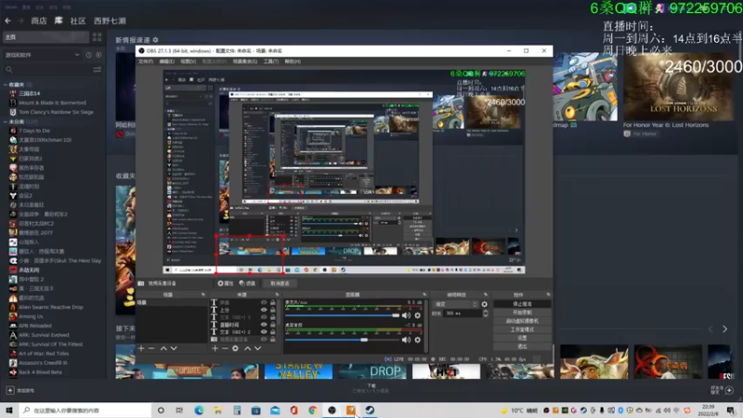The width and height of the screenshot is (743, 418).
Task: Open 桌面音频 audio settings gear
Action: coord(417,340)
